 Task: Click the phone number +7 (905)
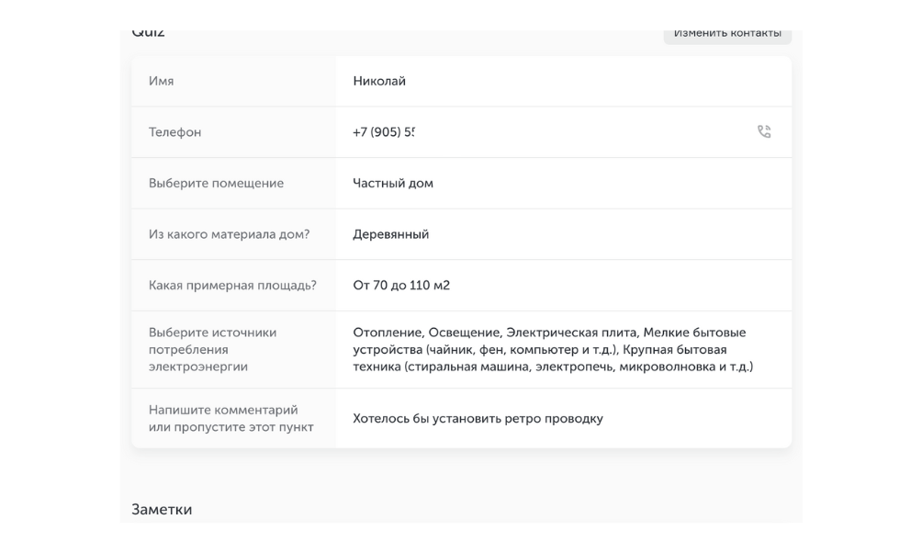tap(383, 132)
